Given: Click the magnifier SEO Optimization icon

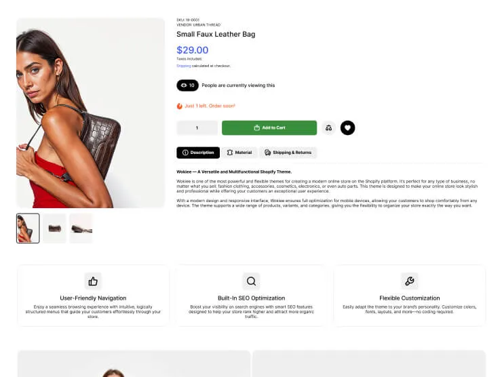Looking at the screenshot, I should (x=251, y=281).
